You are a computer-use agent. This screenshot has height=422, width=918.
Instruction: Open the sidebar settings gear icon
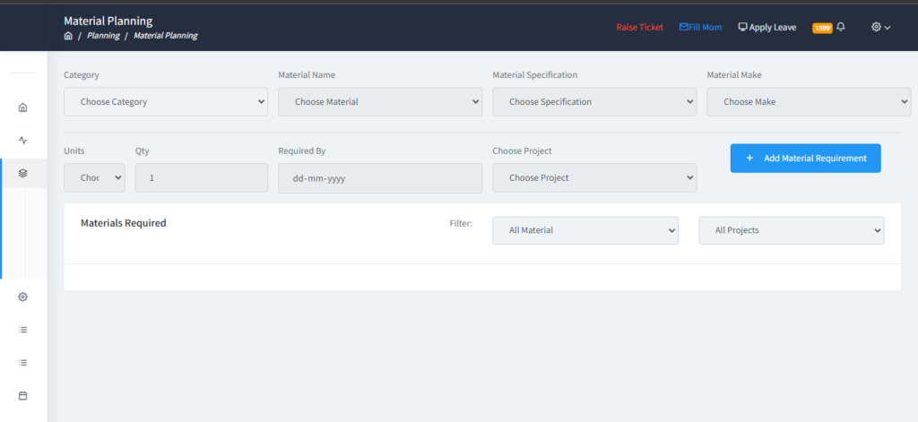[x=23, y=297]
